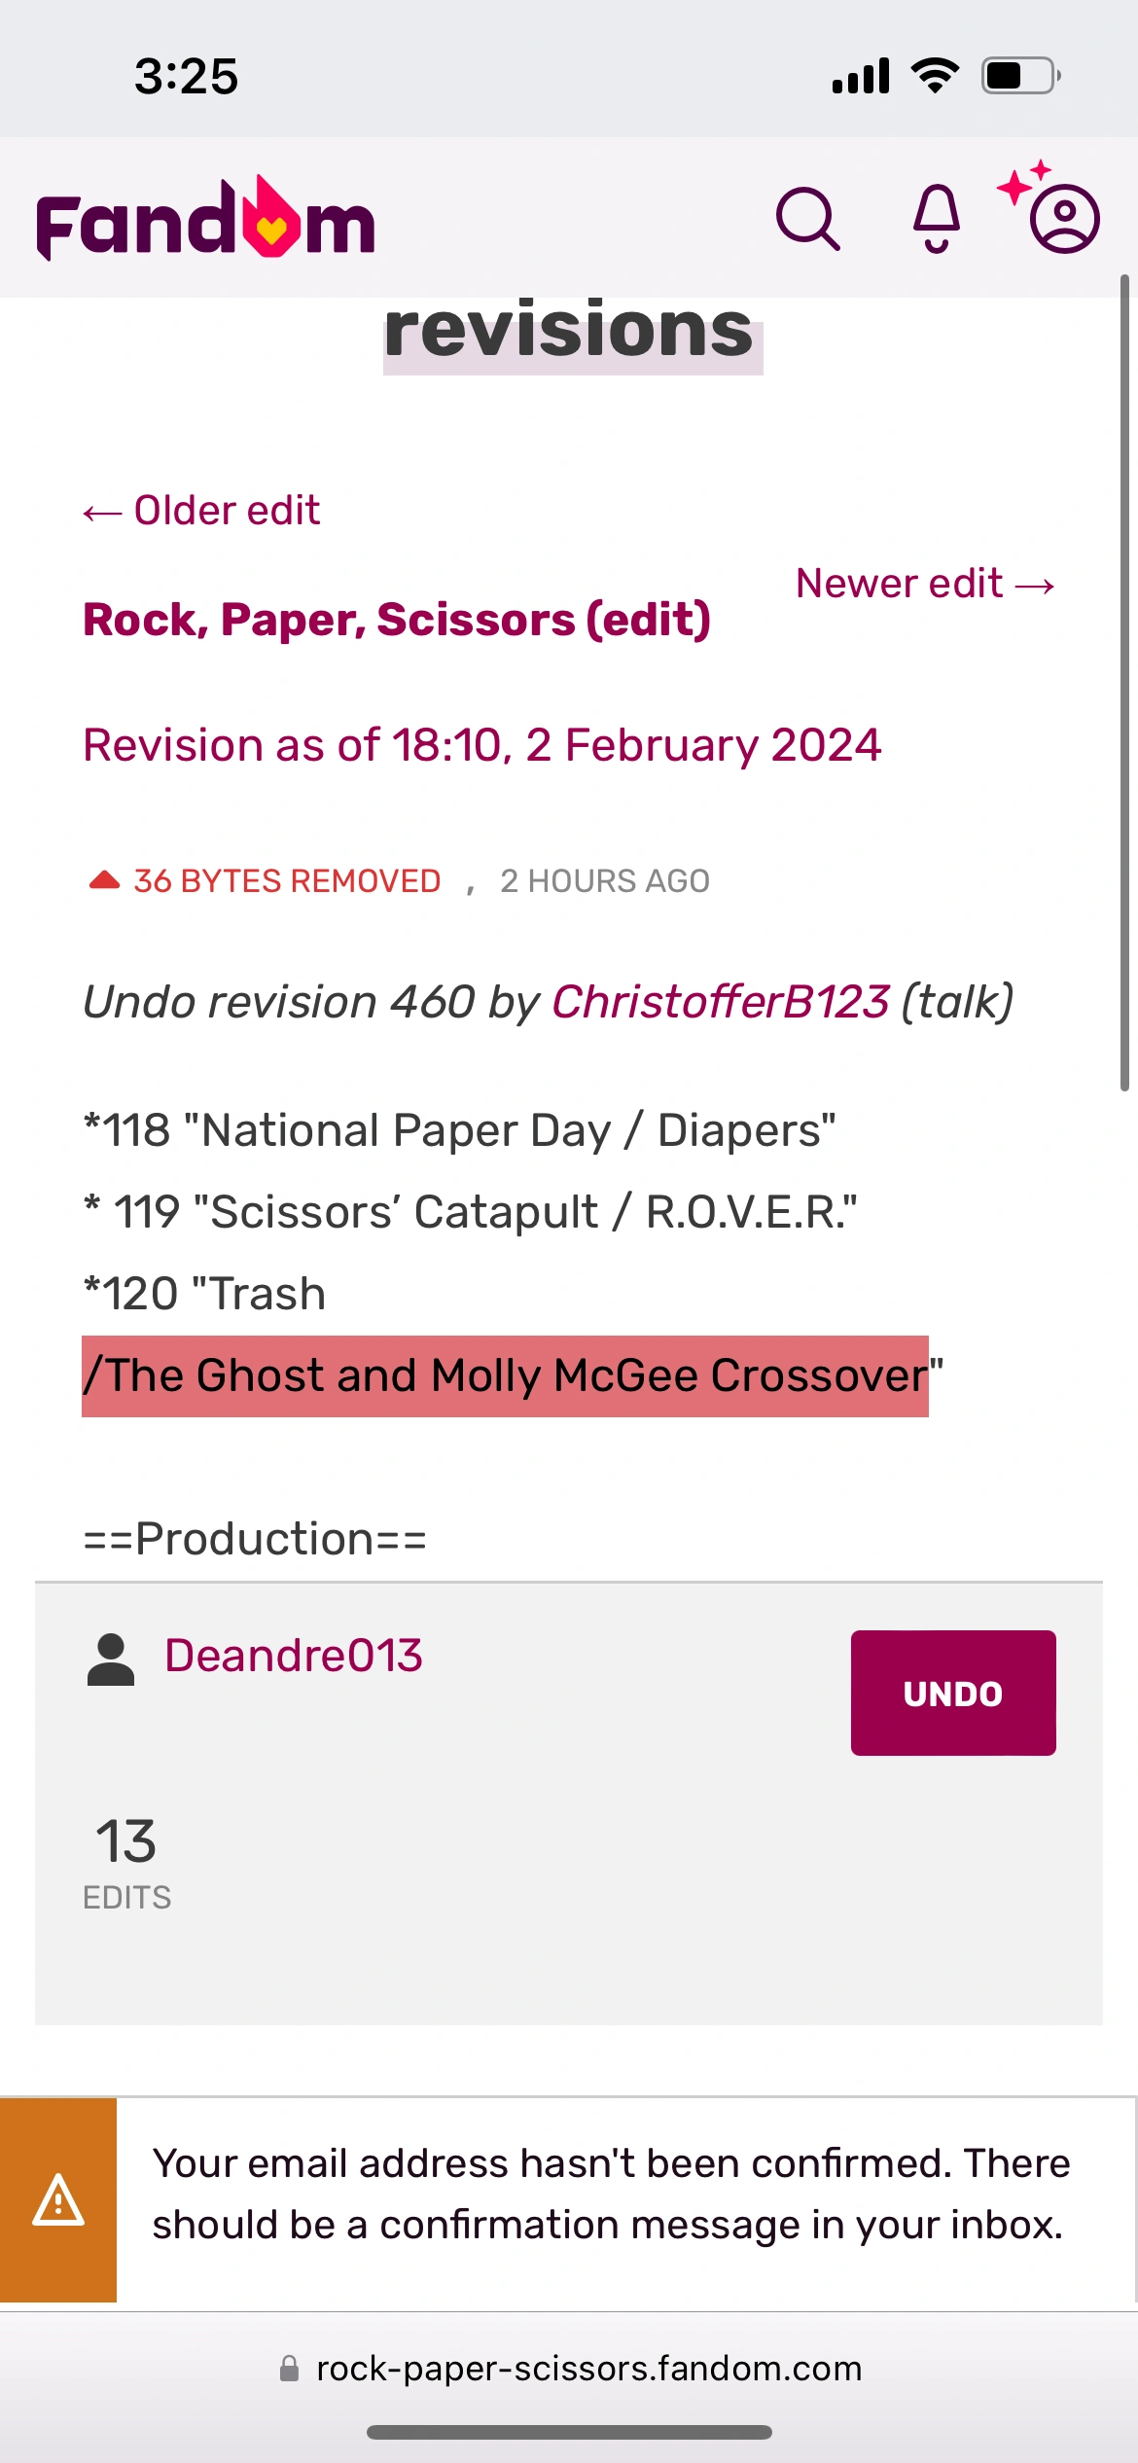
Task: Tap the orange email warning icon
Action: [x=58, y=2200]
